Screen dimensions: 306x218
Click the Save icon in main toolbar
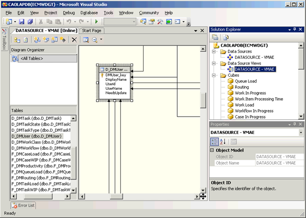[x=22, y=22]
